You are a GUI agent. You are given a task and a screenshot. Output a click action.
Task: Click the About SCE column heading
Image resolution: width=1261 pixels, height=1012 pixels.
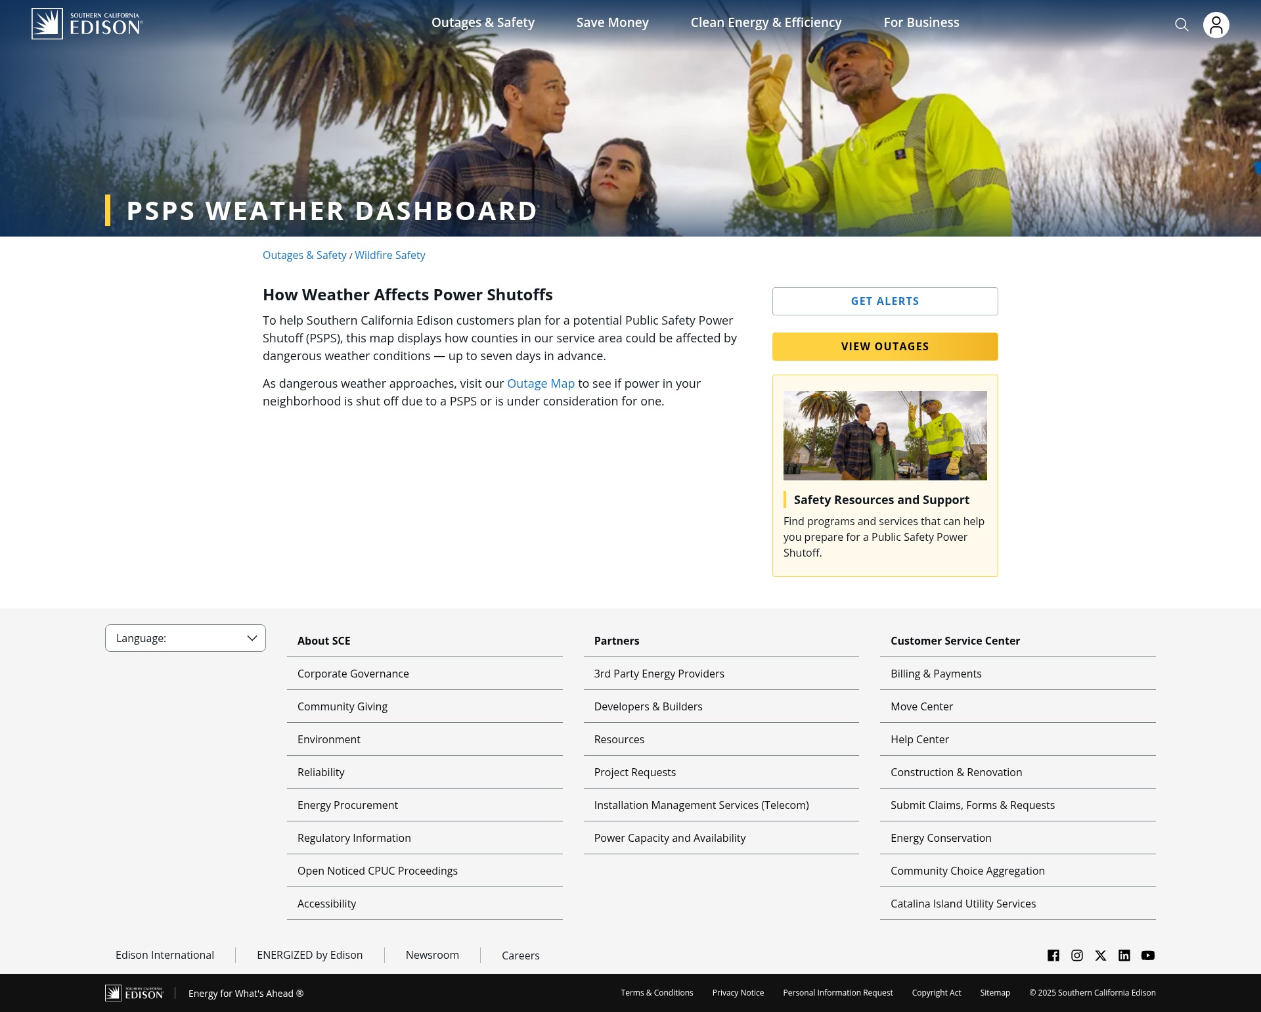coord(324,641)
